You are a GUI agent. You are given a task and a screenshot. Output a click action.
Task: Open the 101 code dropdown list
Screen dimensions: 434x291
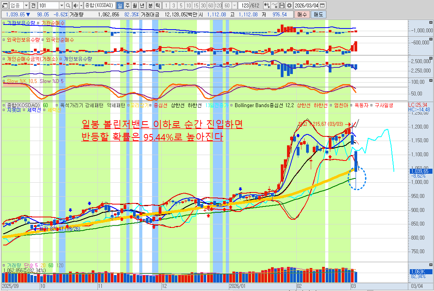[x=62, y=5]
